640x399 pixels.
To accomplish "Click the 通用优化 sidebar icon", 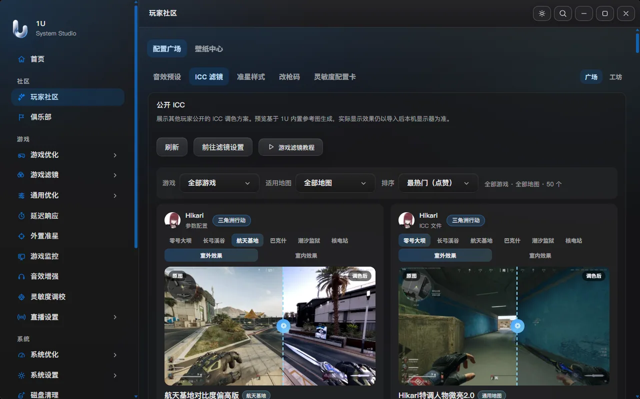I will 21,195.
